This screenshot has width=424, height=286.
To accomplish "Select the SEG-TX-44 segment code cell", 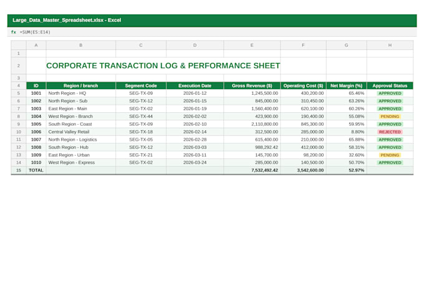I will pyautogui.click(x=141, y=117).
